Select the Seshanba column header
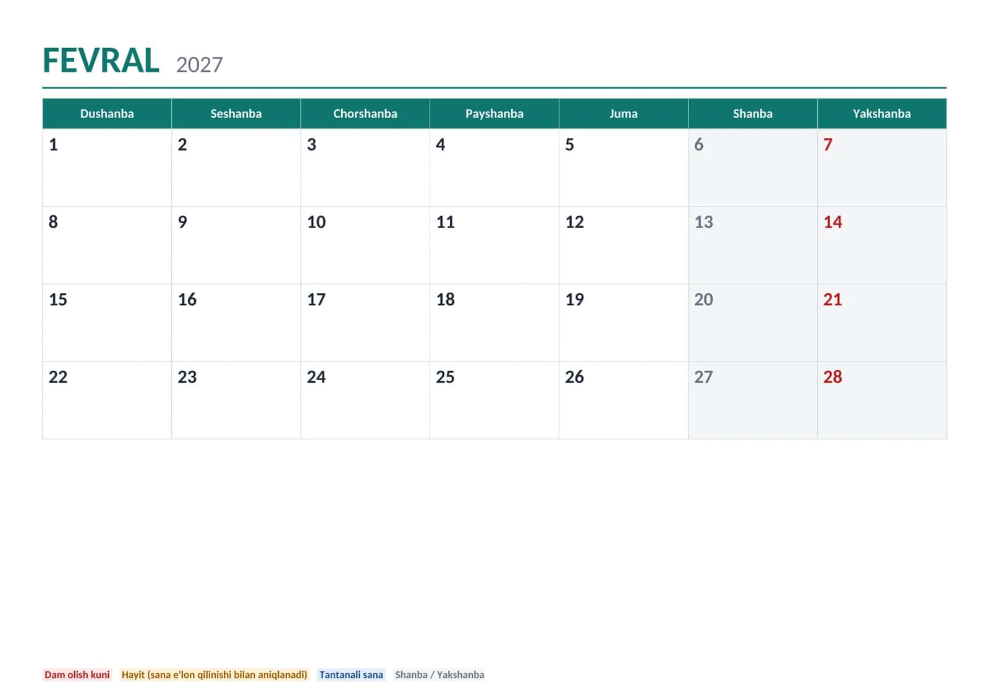The height and width of the screenshot is (699, 989). [x=236, y=114]
